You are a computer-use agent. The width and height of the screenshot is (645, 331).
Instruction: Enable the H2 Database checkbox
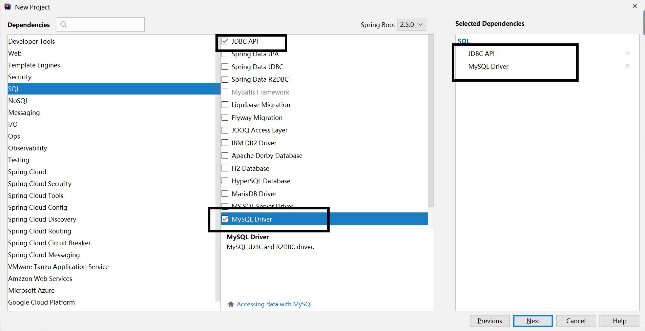[225, 168]
